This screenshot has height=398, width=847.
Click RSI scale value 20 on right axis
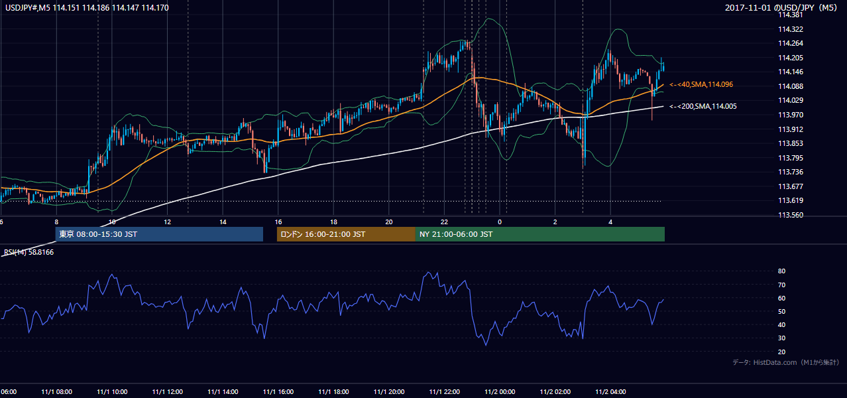point(781,352)
